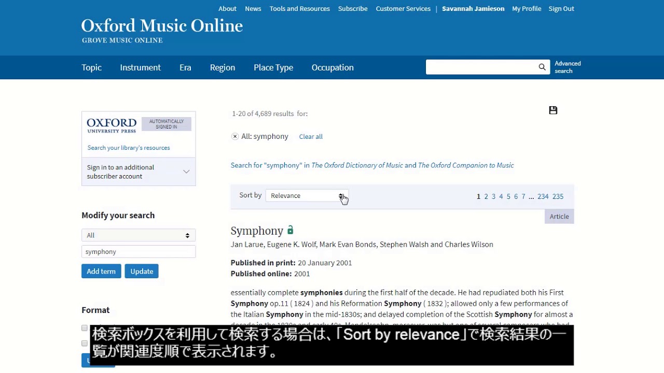Open the Region menu

tap(222, 67)
